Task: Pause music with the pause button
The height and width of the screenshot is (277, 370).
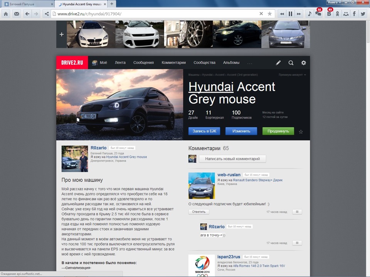Action: pyautogui.click(x=291, y=14)
